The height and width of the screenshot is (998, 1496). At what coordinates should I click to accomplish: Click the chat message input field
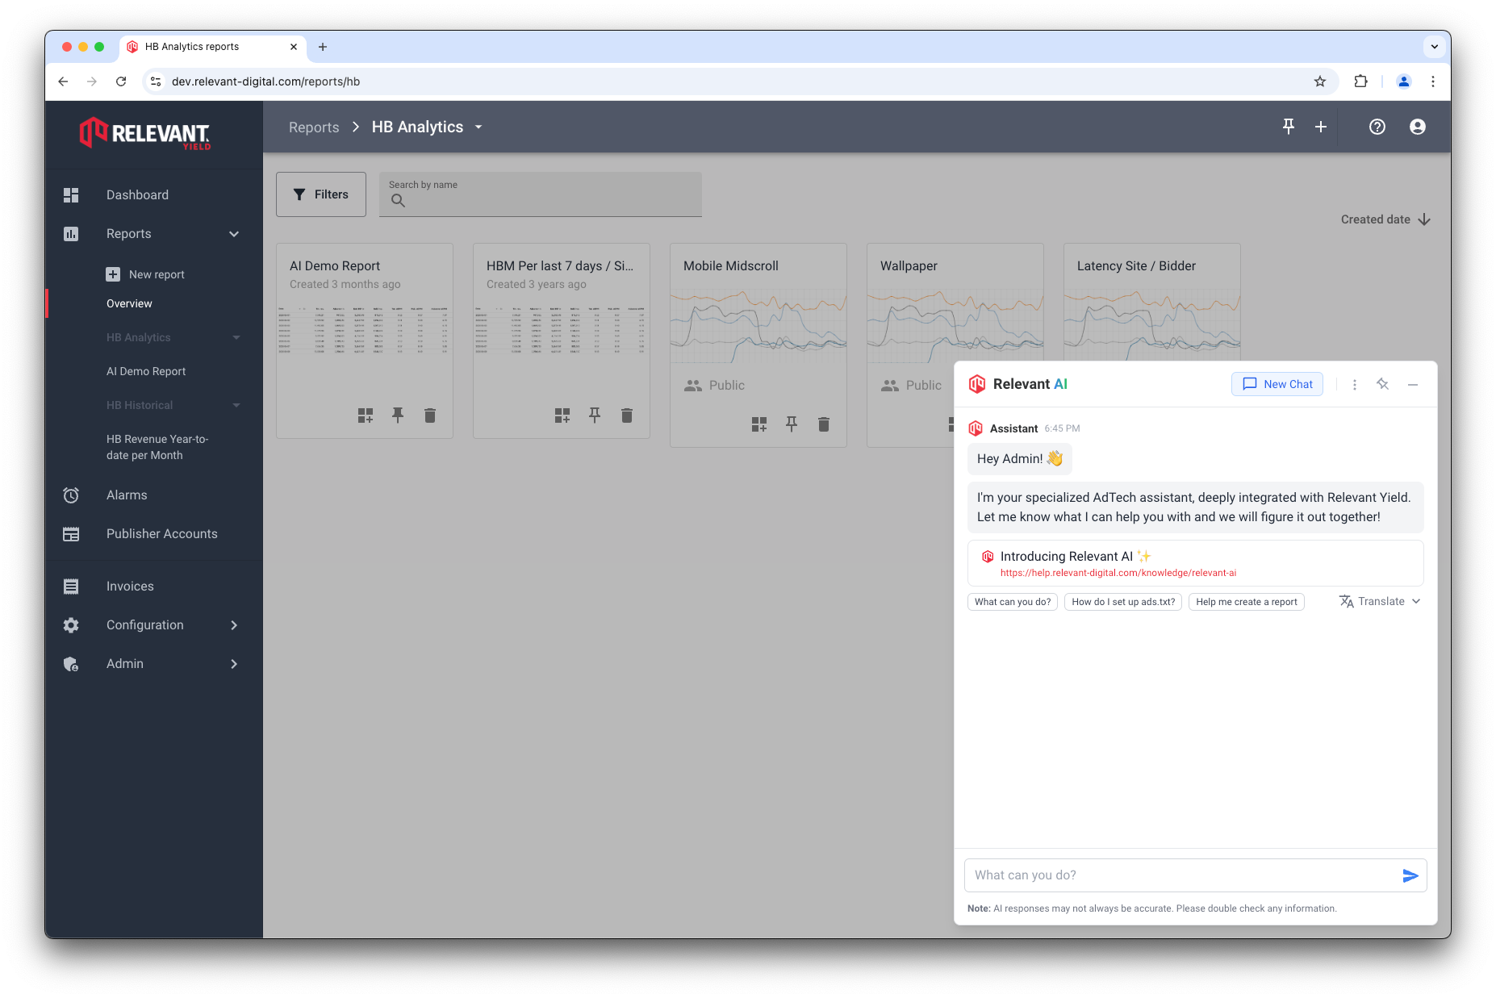(1180, 875)
